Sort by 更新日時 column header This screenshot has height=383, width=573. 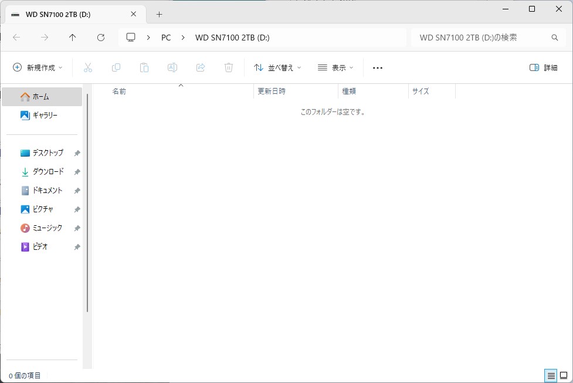[296, 91]
